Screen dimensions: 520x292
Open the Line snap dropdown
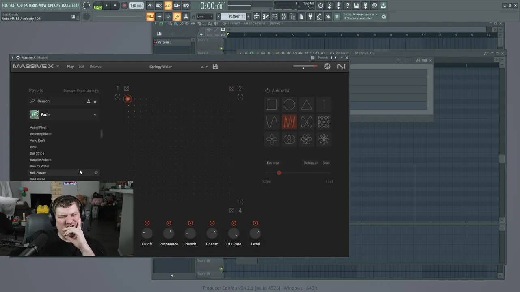[205, 17]
